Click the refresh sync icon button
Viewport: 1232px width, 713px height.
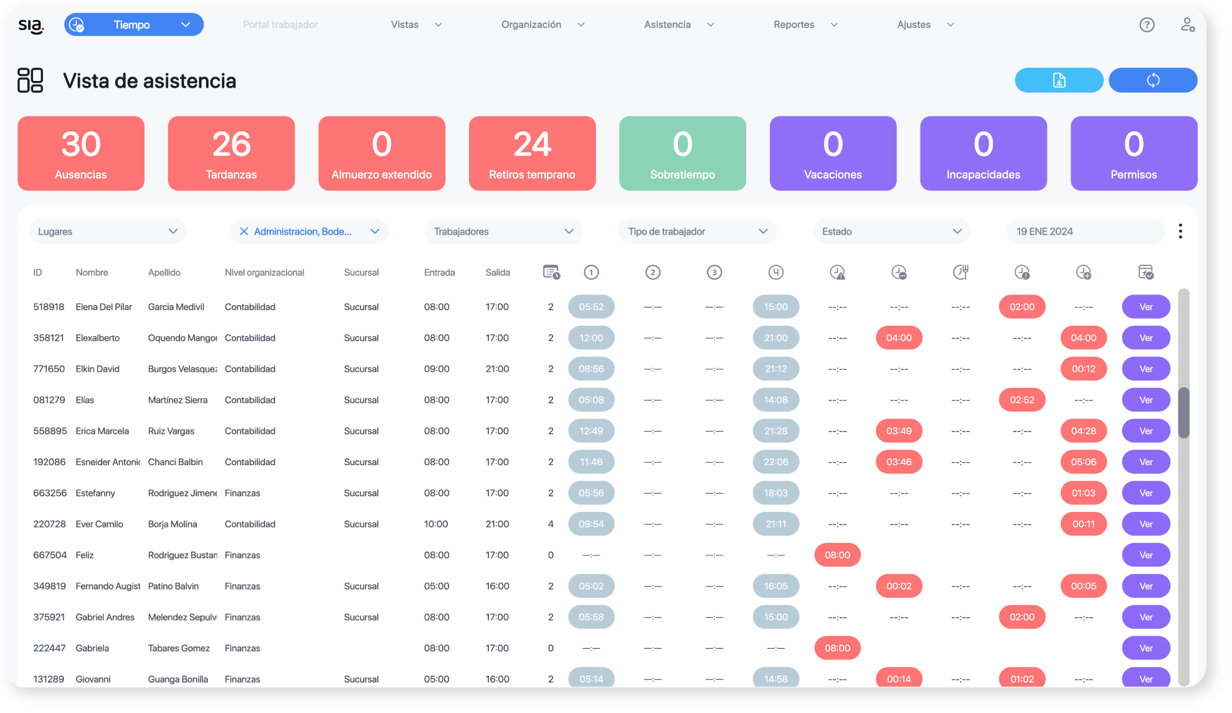(1152, 80)
